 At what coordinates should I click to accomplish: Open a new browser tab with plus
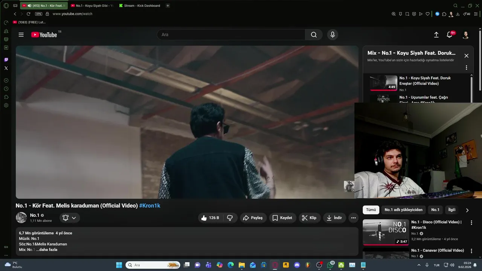pyautogui.click(x=168, y=6)
